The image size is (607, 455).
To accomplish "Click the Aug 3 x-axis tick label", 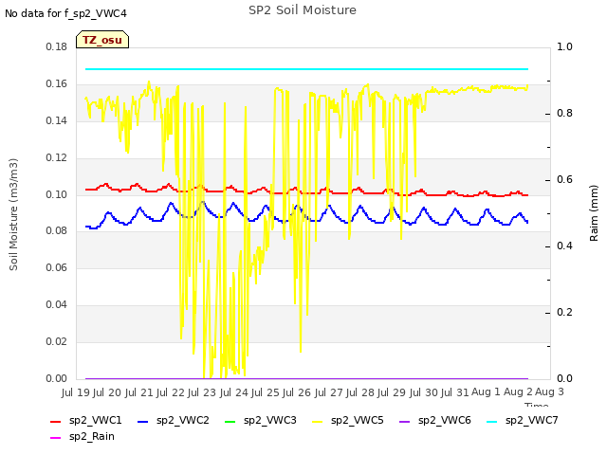I will pos(549,392).
